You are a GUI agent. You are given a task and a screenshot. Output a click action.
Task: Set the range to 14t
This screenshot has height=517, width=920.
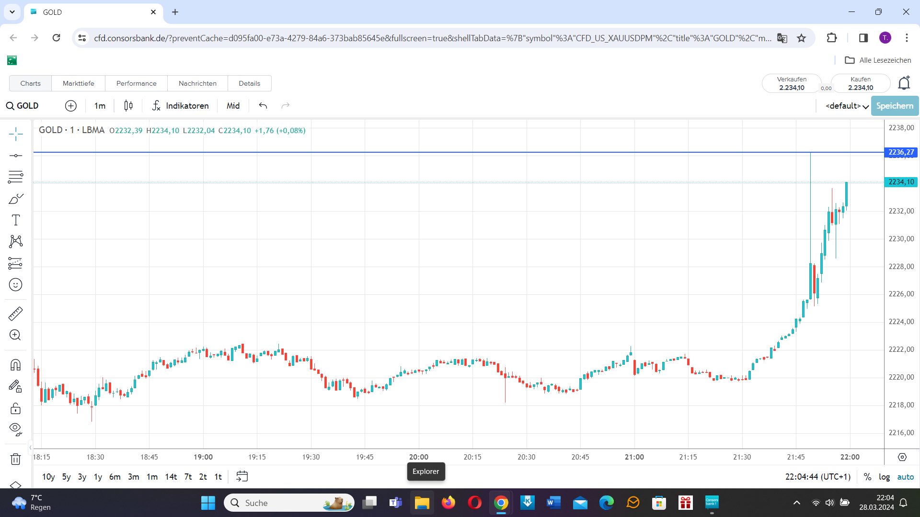coord(171,477)
